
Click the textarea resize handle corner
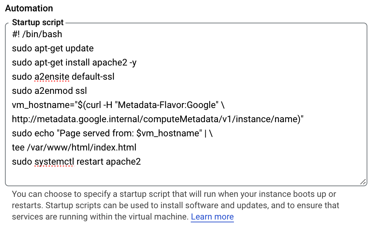pyautogui.click(x=363, y=182)
